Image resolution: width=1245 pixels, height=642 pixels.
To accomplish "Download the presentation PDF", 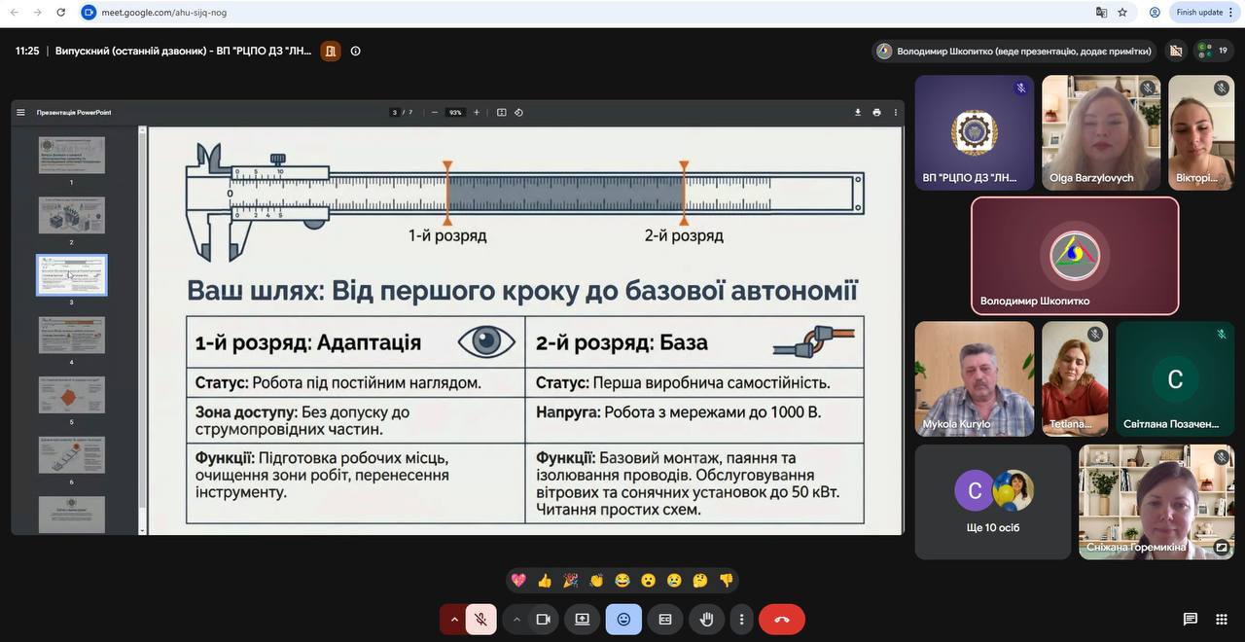I will click(x=858, y=112).
